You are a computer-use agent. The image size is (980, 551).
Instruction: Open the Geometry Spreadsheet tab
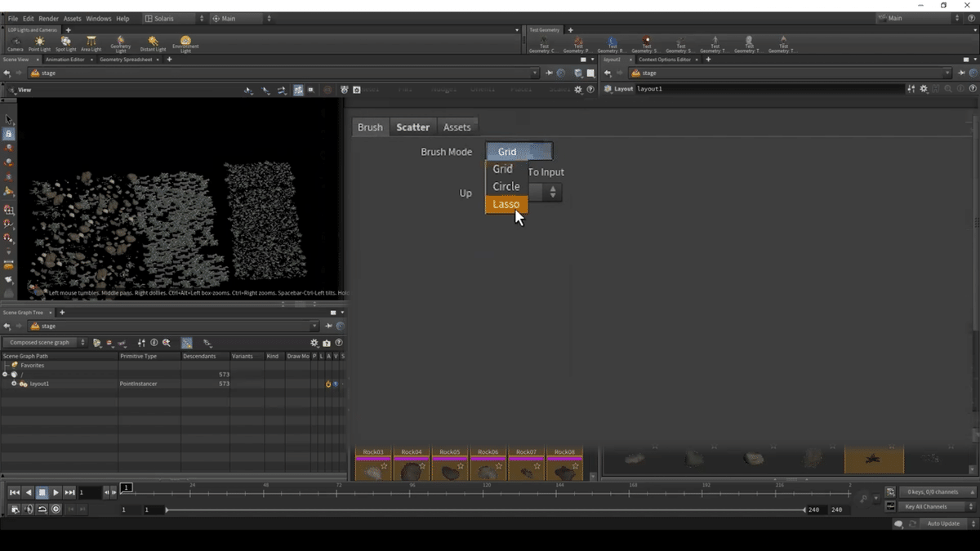(x=127, y=60)
